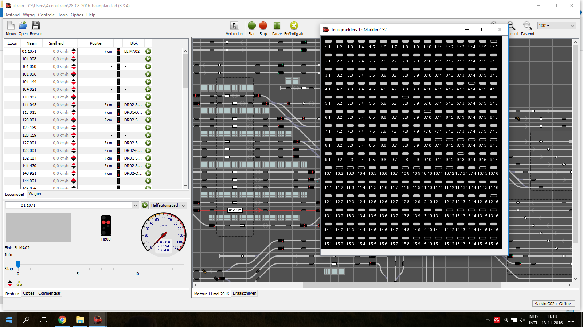
Task: Select the Matour 11 mei 2016 tab
Action: coord(212,294)
